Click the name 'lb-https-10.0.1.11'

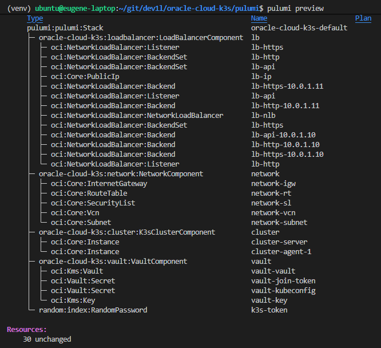[x=287, y=86]
